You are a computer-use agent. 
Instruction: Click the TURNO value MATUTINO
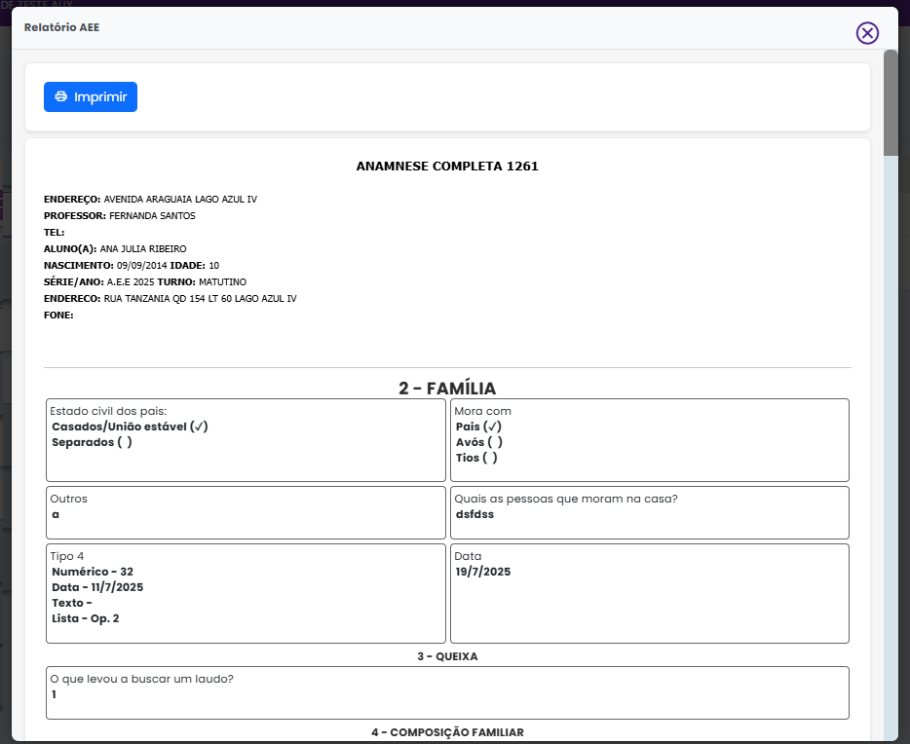coord(222,281)
